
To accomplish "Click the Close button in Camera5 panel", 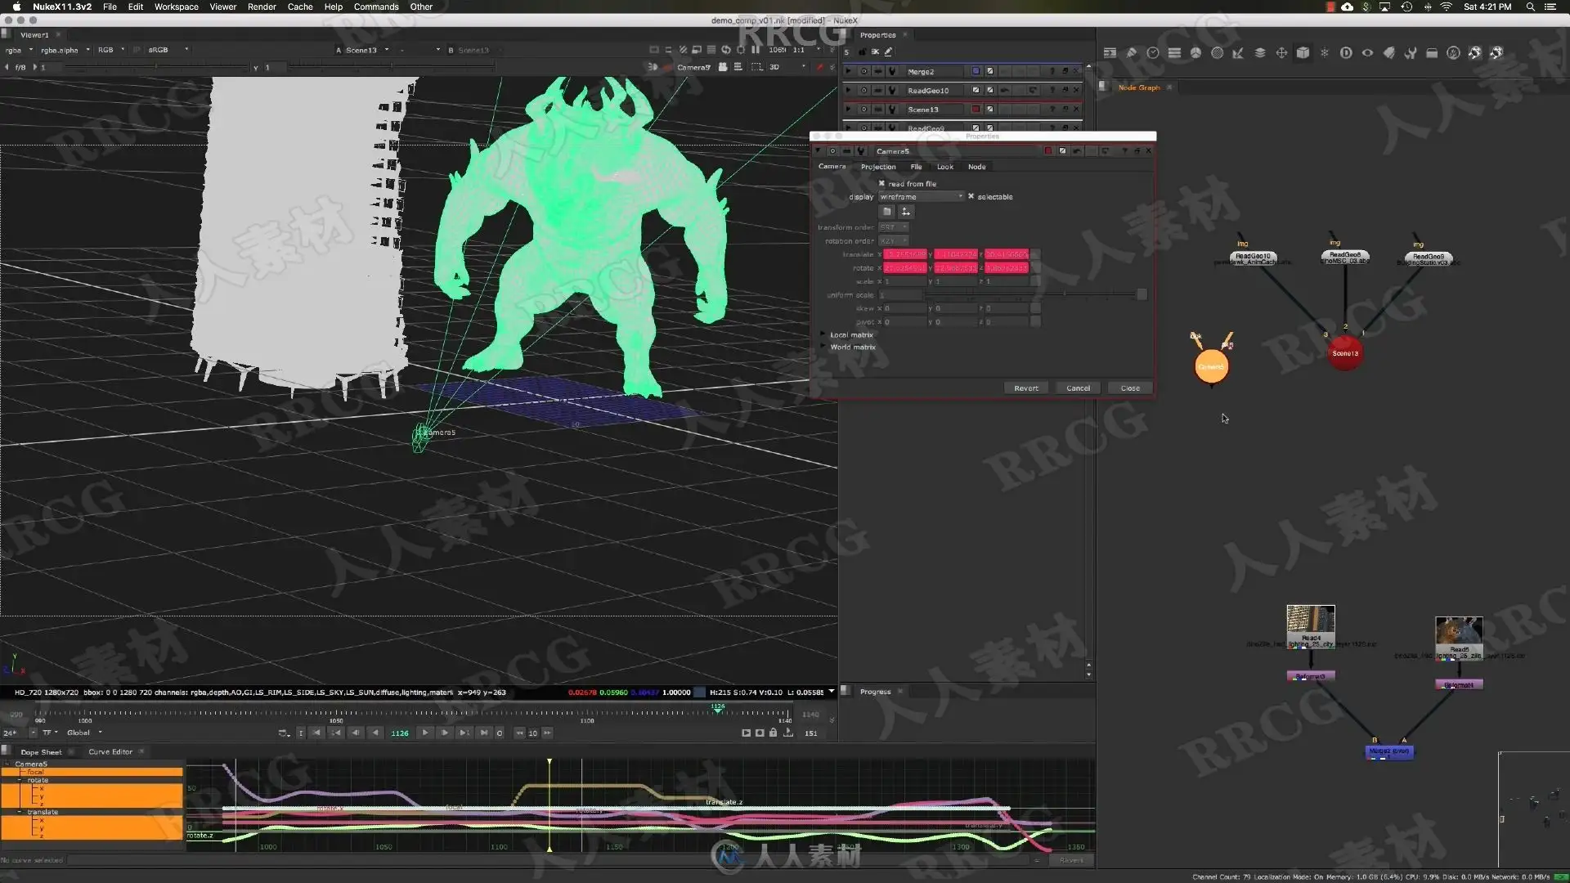I will coord(1130,388).
